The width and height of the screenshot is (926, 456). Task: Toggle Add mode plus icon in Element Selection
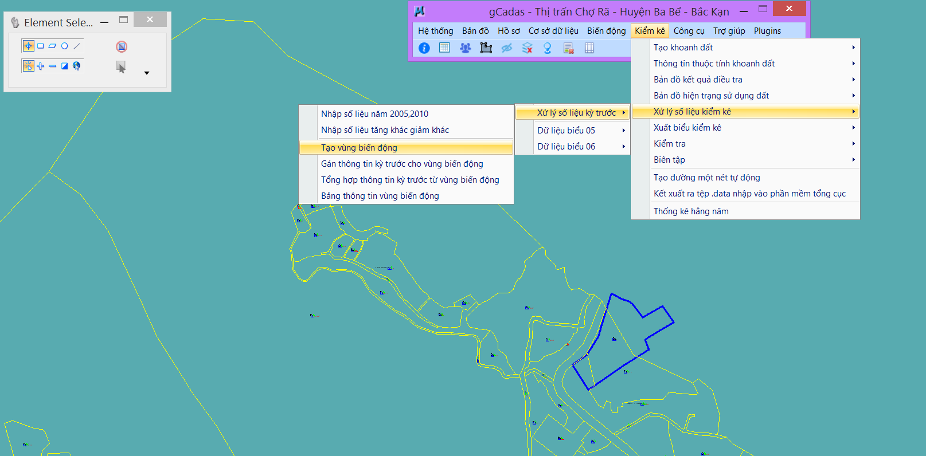pos(41,66)
